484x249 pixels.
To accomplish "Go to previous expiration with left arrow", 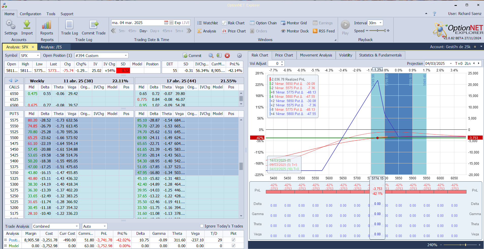I will 10,81.
